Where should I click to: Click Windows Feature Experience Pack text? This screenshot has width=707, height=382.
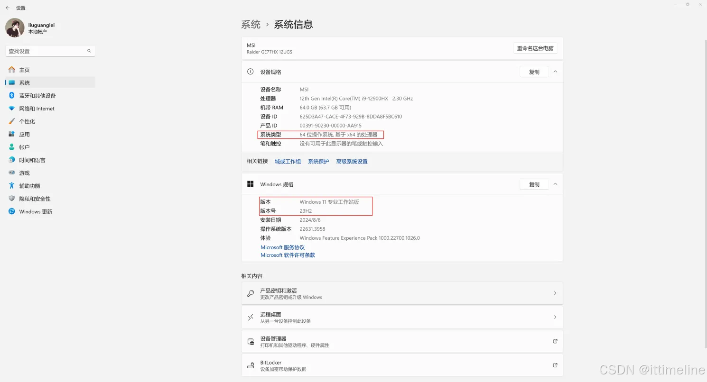360,238
